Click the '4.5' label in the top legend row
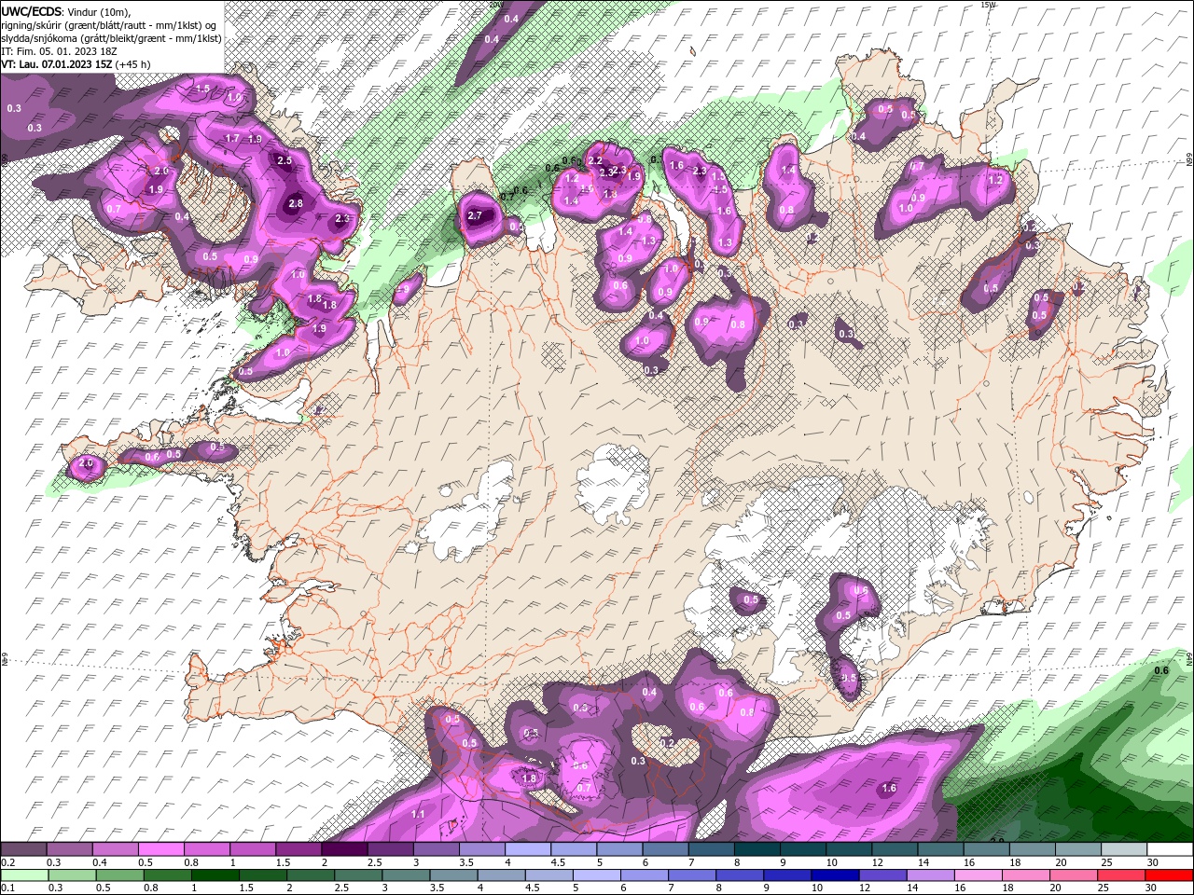The width and height of the screenshot is (1194, 895). [x=559, y=863]
